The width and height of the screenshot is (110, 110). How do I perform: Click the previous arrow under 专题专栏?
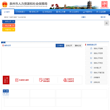point(4,97)
